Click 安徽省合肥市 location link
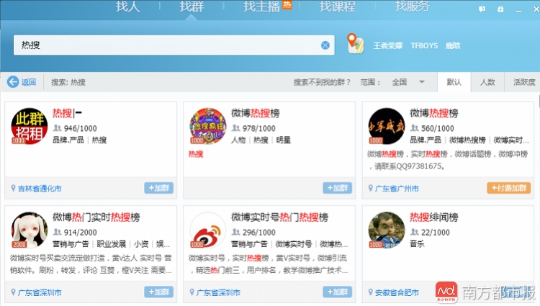This screenshot has width=540, height=306. coord(397,292)
